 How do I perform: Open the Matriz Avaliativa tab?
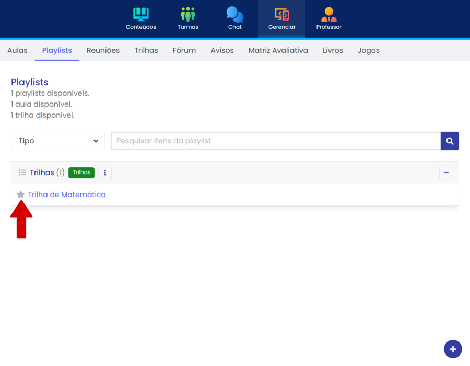coord(278,50)
